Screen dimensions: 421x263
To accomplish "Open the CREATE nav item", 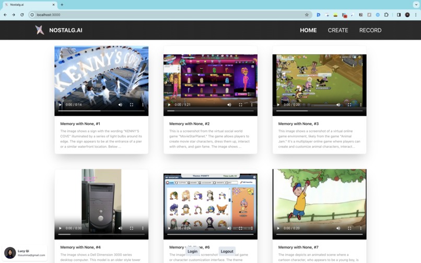I will click(x=338, y=30).
